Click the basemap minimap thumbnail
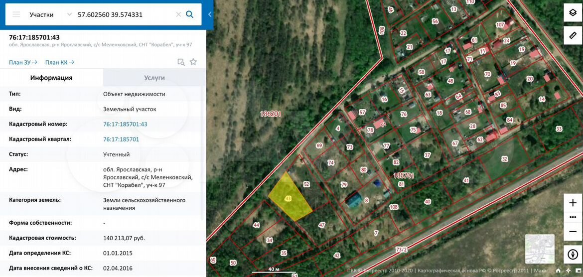Viewport: 583px width, 277px height. (540, 249)
